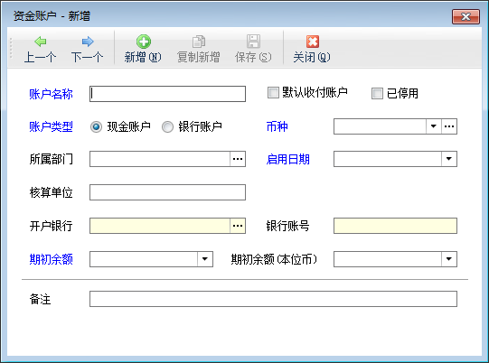This screenshot has width=489, height=363.
Task: Click the 复制新增 copy icon
Action: pyautogui.click(x=199, y=42)
